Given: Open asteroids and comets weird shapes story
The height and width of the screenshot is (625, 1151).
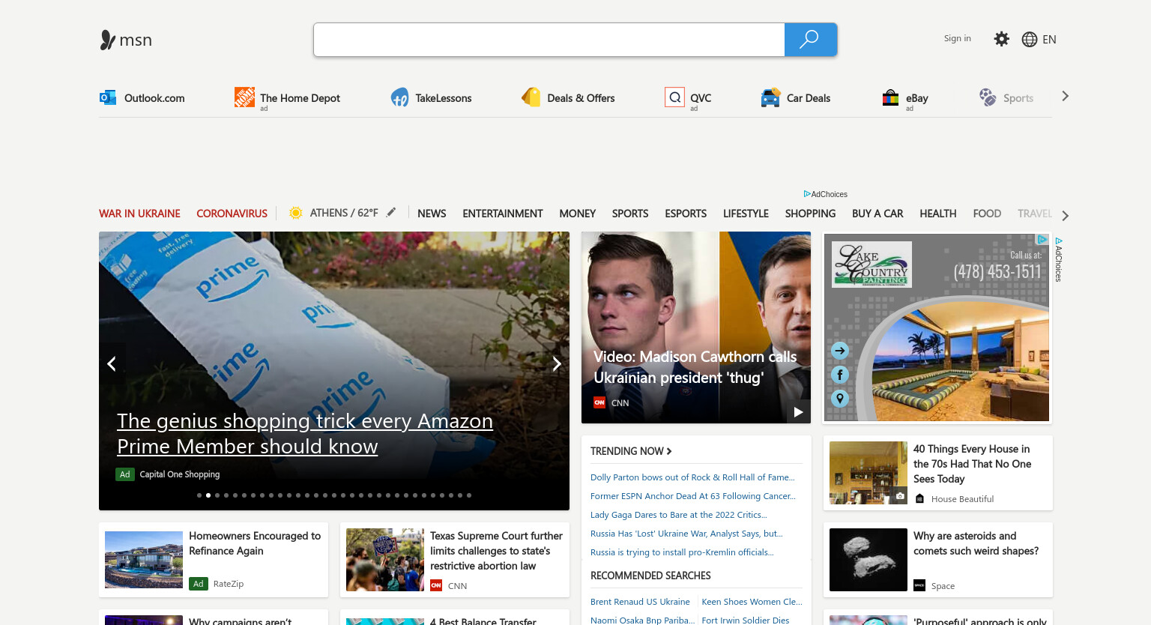Looking at the screenshot, I should (976, 543).
